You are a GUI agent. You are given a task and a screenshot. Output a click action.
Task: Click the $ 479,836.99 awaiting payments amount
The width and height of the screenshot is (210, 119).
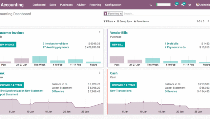93,47
